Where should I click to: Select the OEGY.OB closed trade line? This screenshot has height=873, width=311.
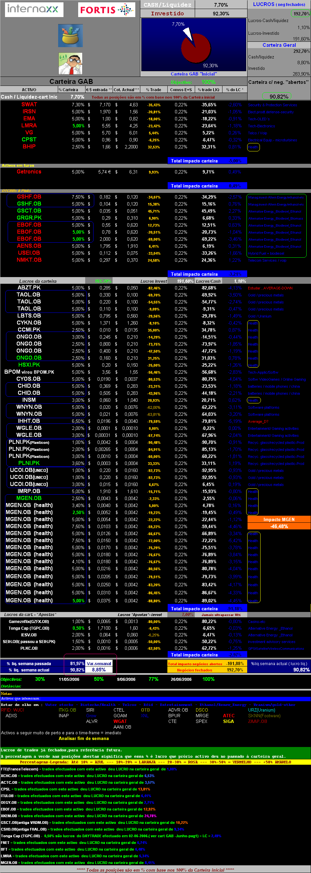77,802
